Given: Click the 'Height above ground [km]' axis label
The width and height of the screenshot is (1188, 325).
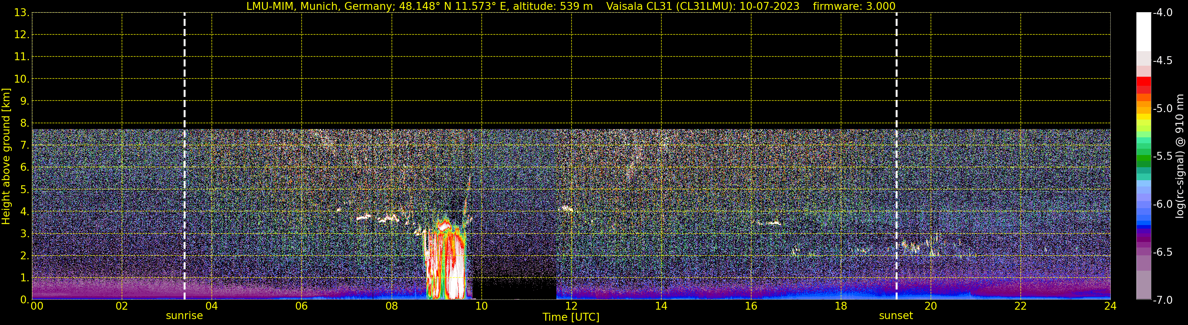Looking at the screenshot, I should (6, 157).
